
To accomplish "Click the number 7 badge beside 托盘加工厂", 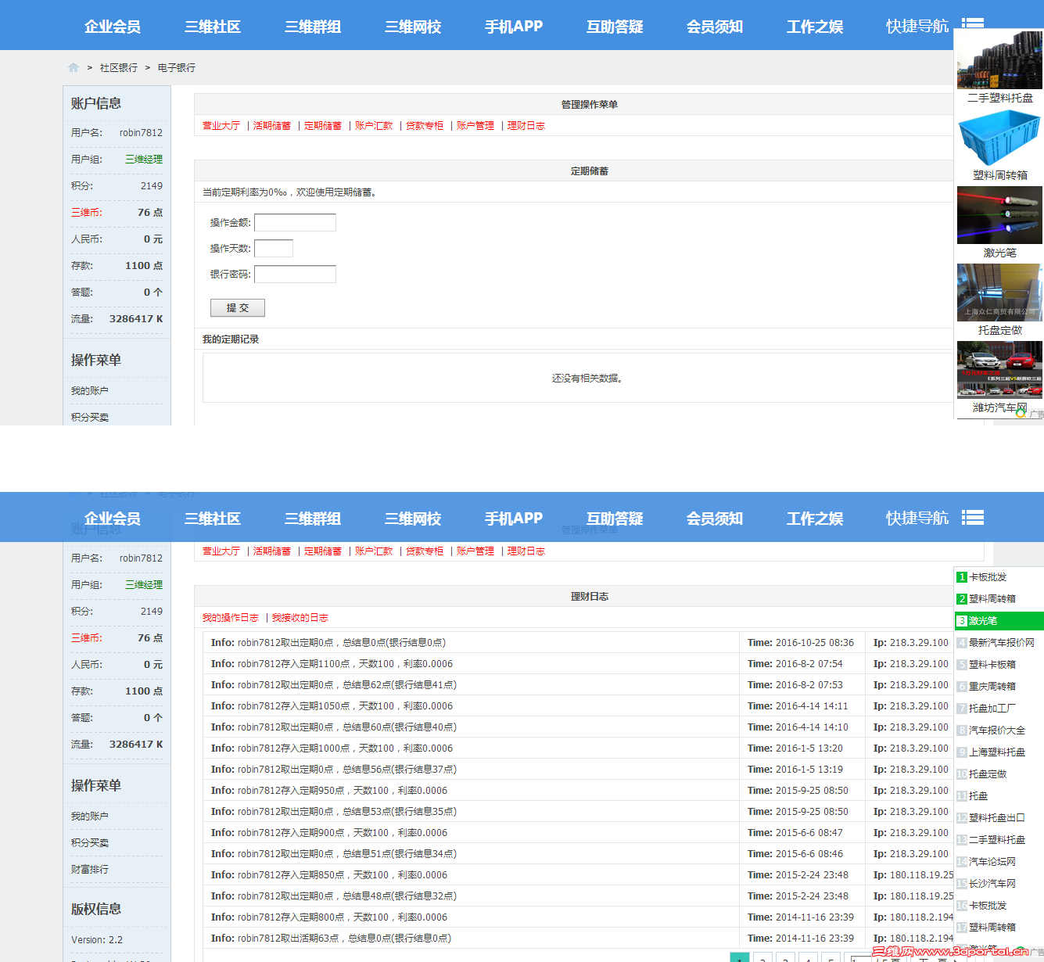I will pyautogui.click(x=962, y=709).
